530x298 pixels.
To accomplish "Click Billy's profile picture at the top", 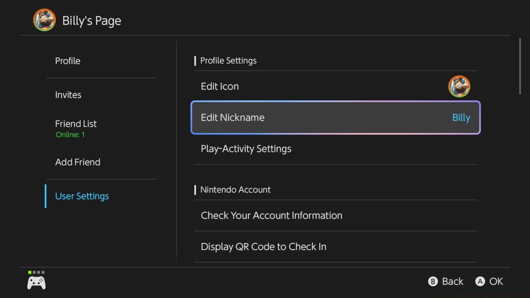I will [44, 19].
